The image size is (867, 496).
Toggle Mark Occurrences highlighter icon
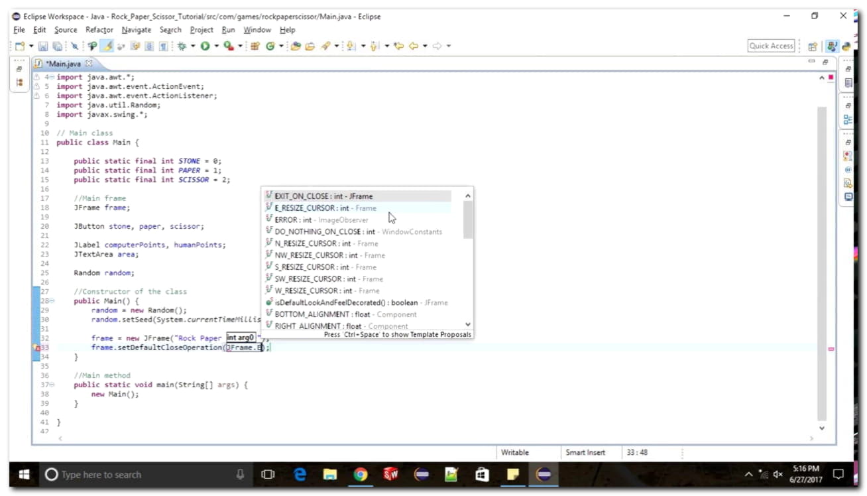click(x=107, y=46)
